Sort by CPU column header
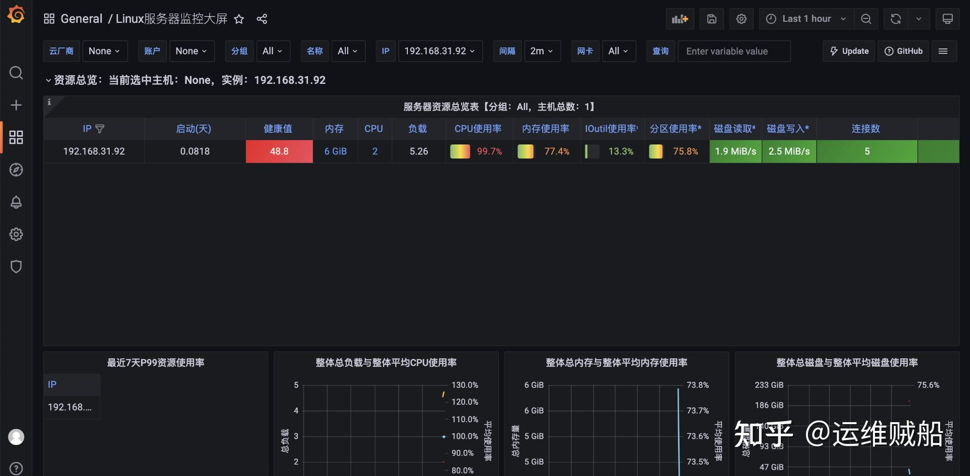The height and width of the screenshot is (476, 970). click(373, 129)
